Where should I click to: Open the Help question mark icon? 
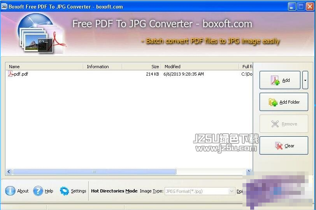38,191
